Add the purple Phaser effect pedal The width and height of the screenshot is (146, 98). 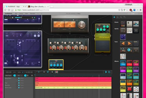(136, 70)
